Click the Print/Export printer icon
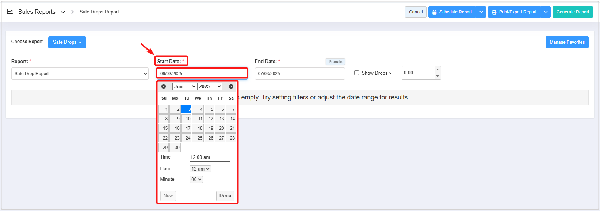600x211 pixels. (x=494, y=12)
